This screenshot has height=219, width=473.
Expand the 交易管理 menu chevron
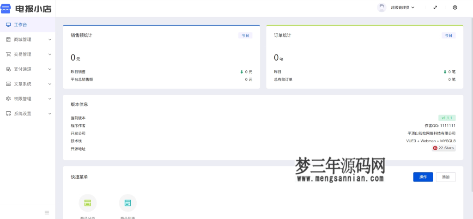tap(50, 55)
